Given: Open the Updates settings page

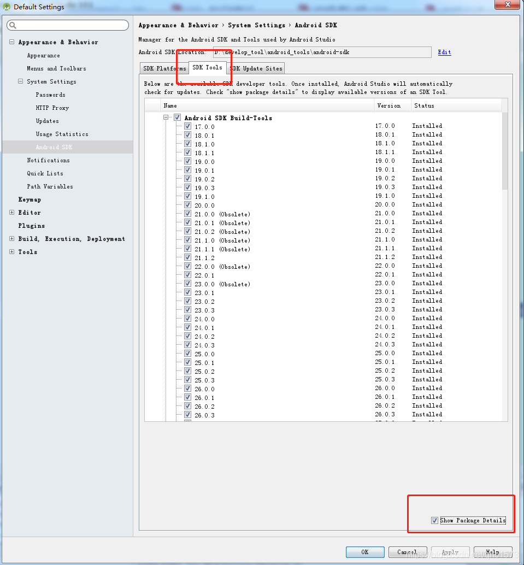Looking at the screenshot, I should pos(47,121).
